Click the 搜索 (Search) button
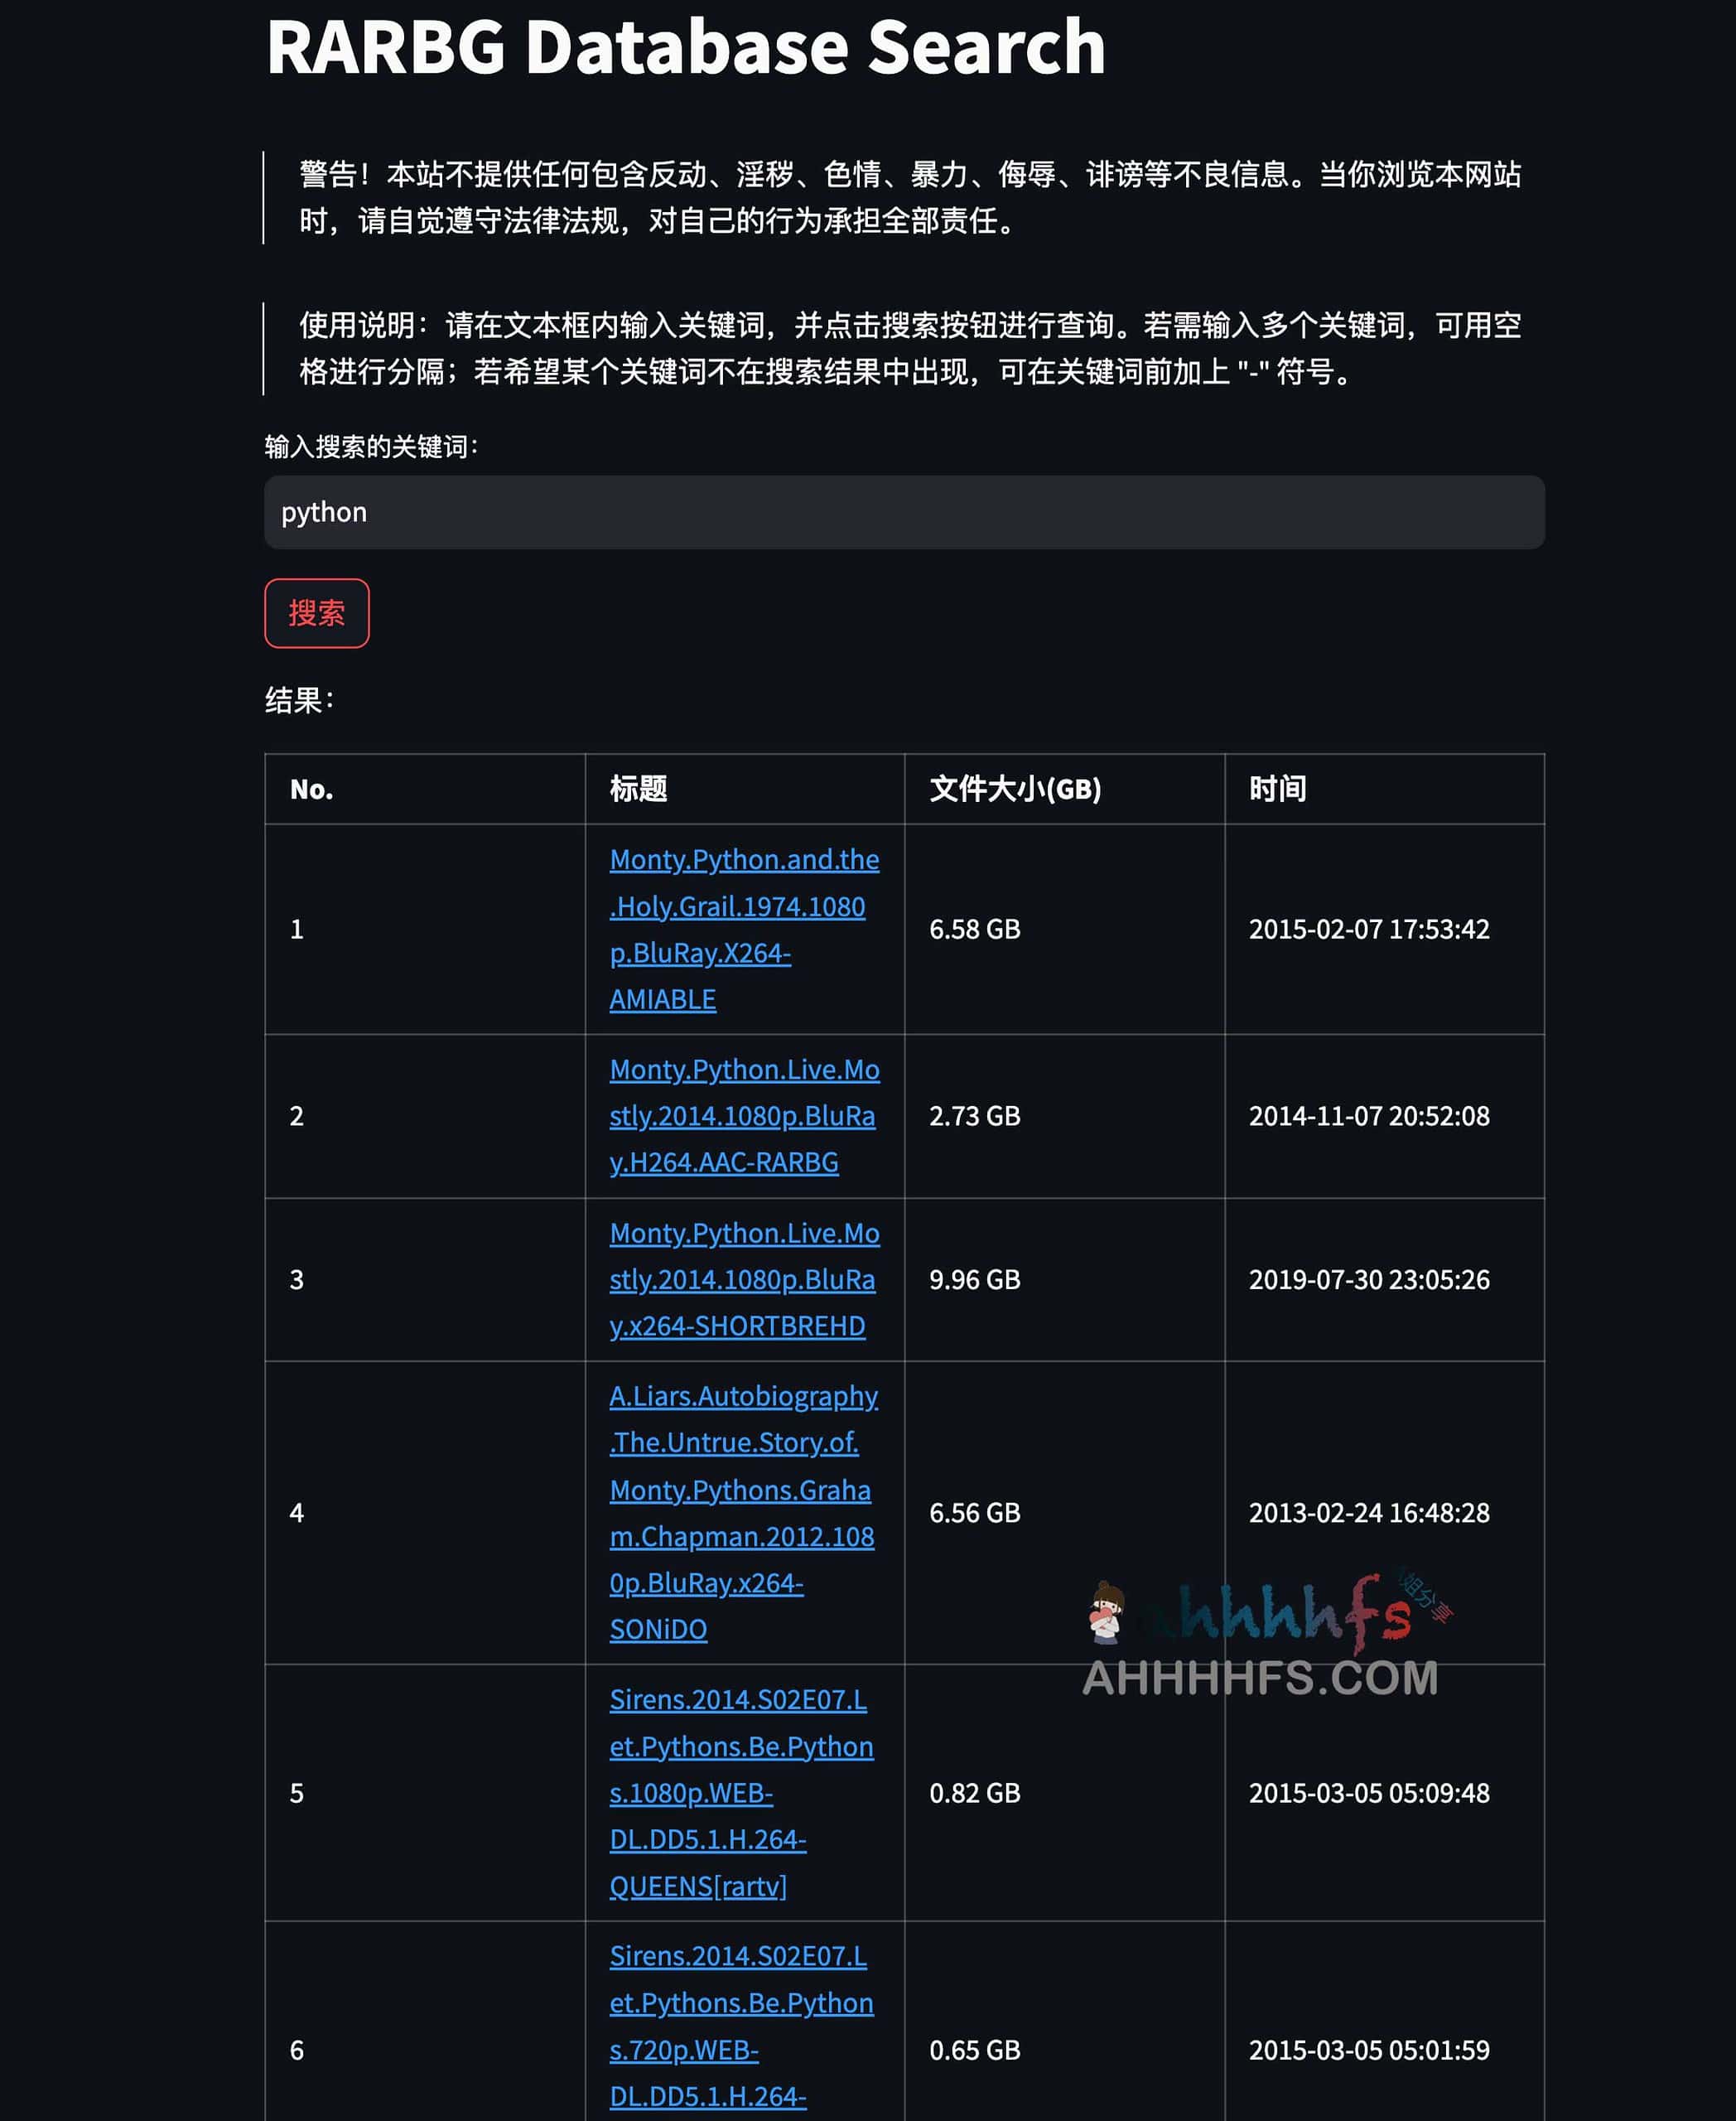Screen dimensions: 1736x2121 [317, 613]
